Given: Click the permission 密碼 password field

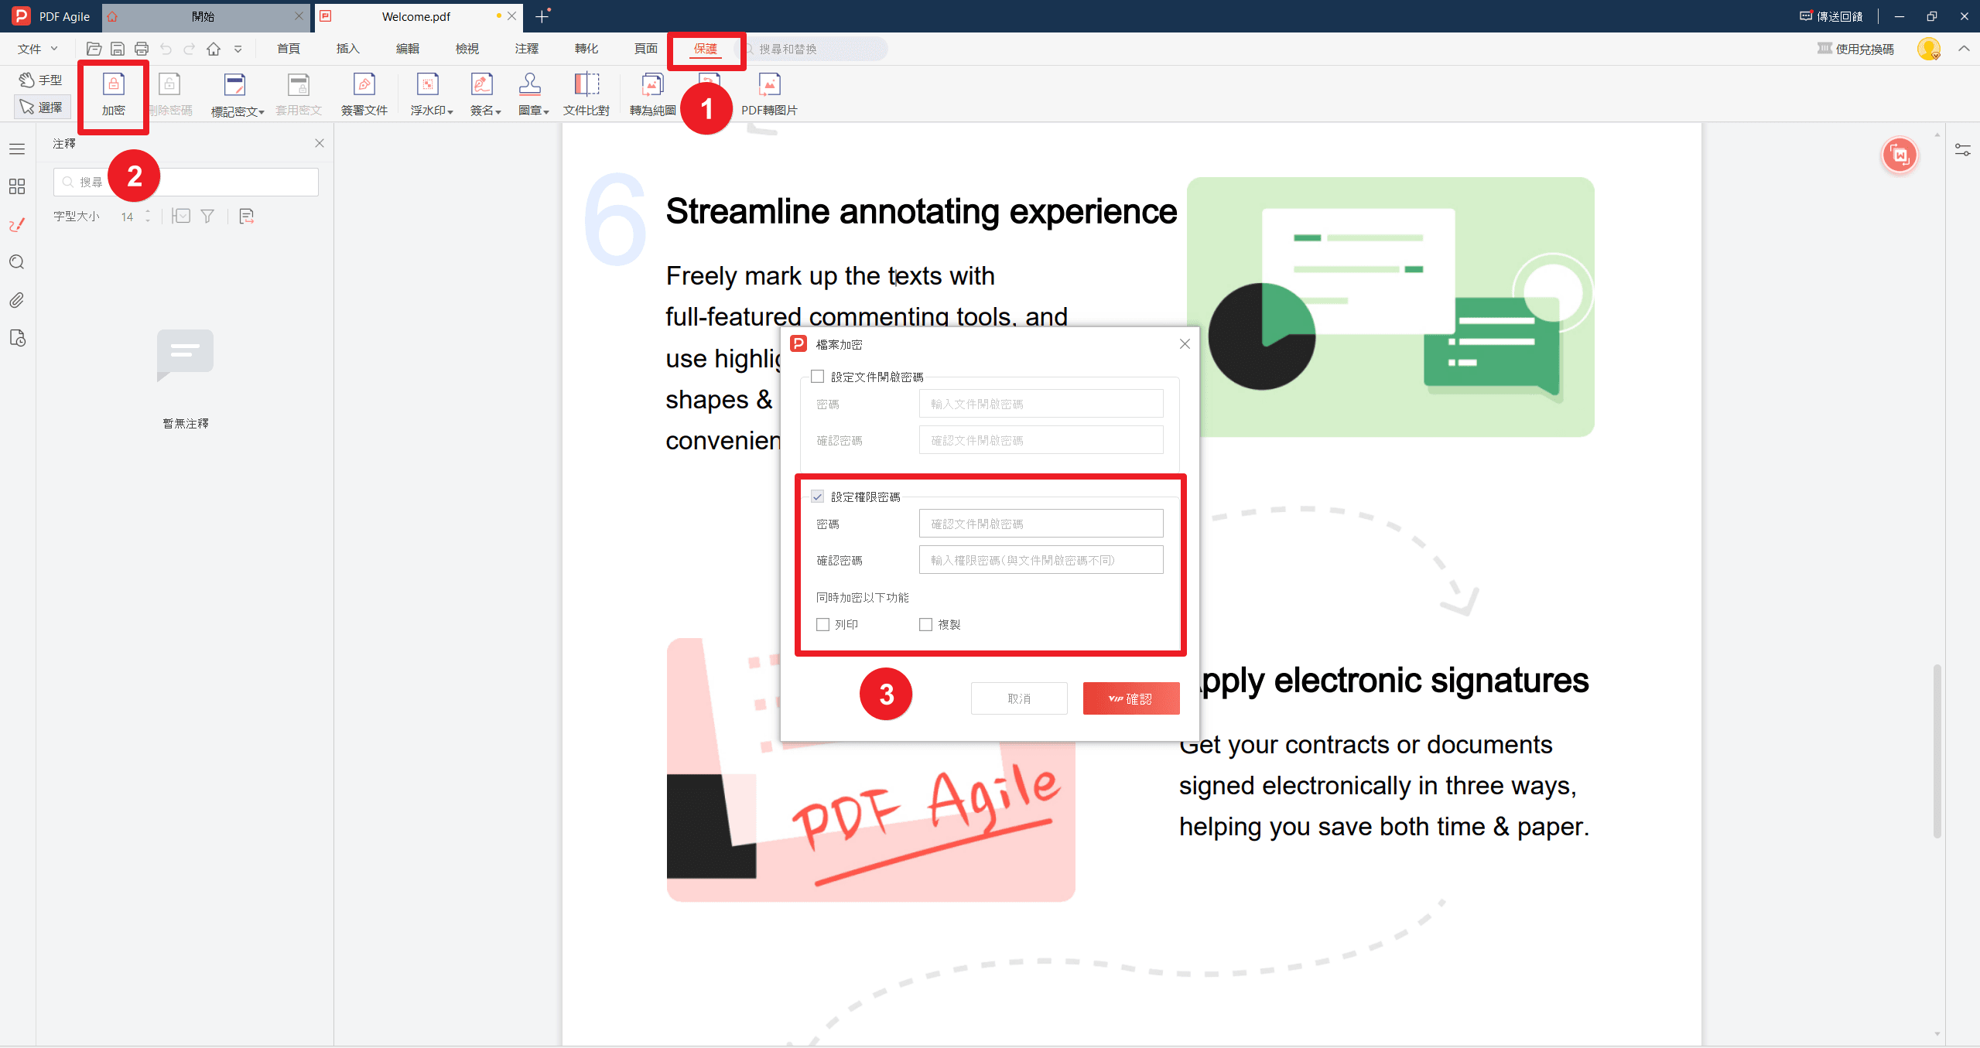Looking at the screenshot, I should [1041, 524].
